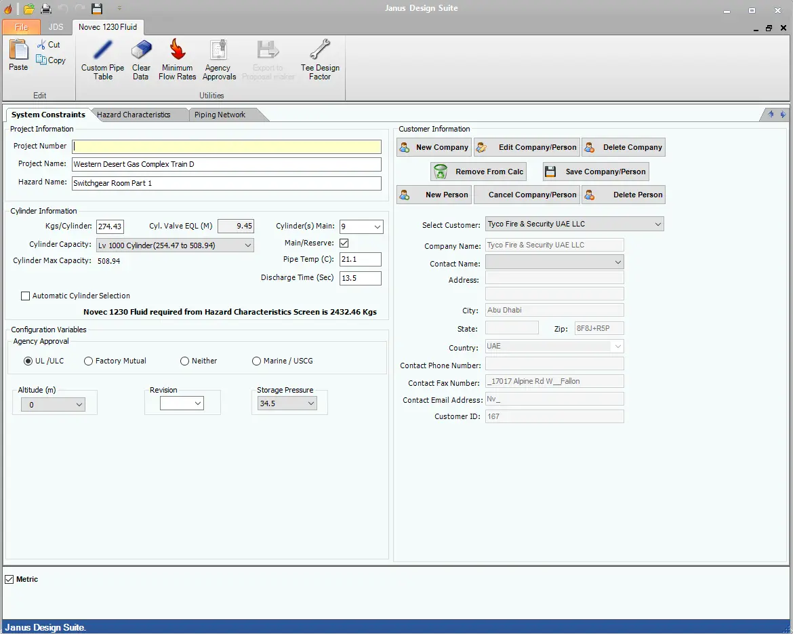This screenshot has width=793, height=634.
Task: Click the Delete Company button
Action: point(624,147)
